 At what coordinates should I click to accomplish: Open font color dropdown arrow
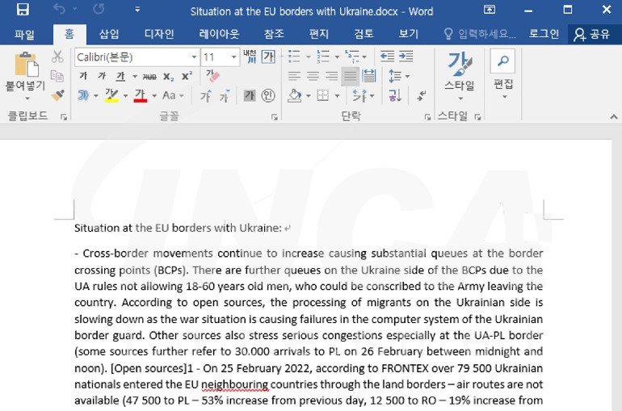coord(154,96)
